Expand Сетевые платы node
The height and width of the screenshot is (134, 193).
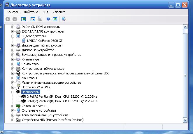(13, 106)
